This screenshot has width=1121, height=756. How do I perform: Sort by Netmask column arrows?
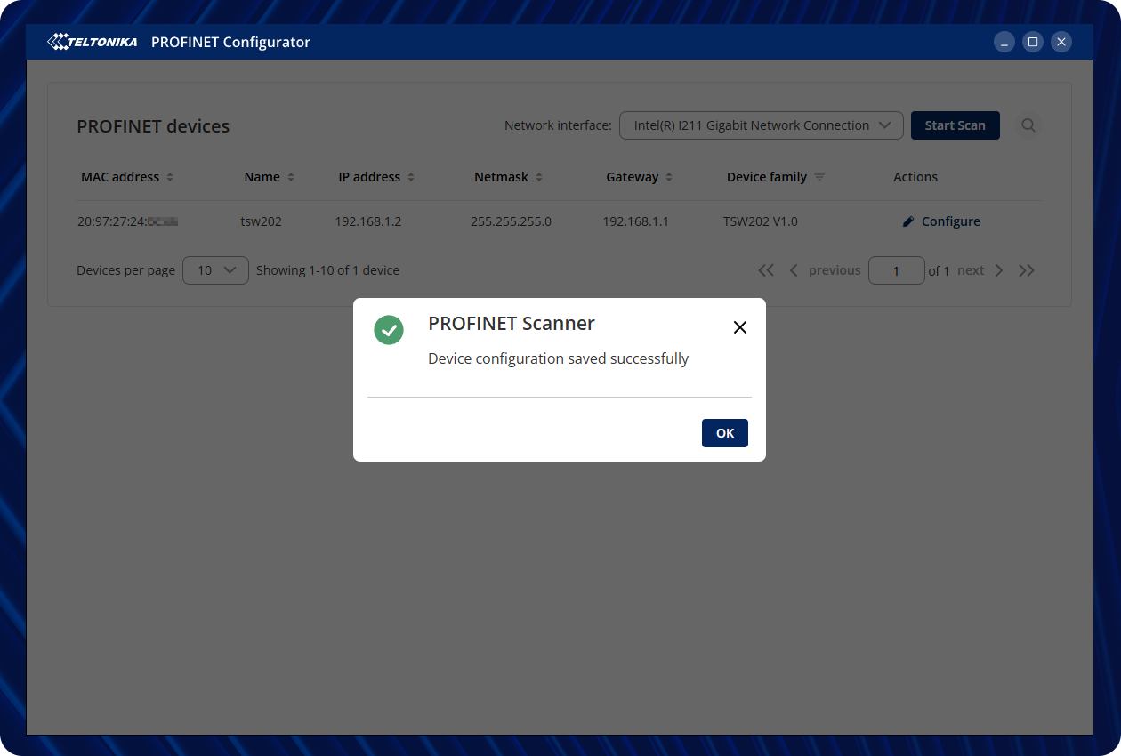(539, 177)
